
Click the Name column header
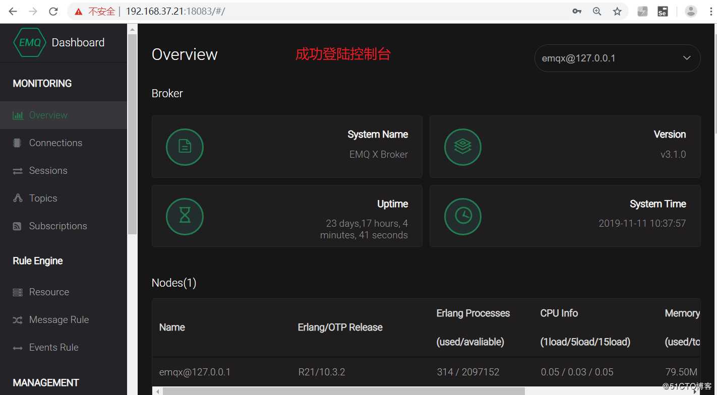point(172,327)
